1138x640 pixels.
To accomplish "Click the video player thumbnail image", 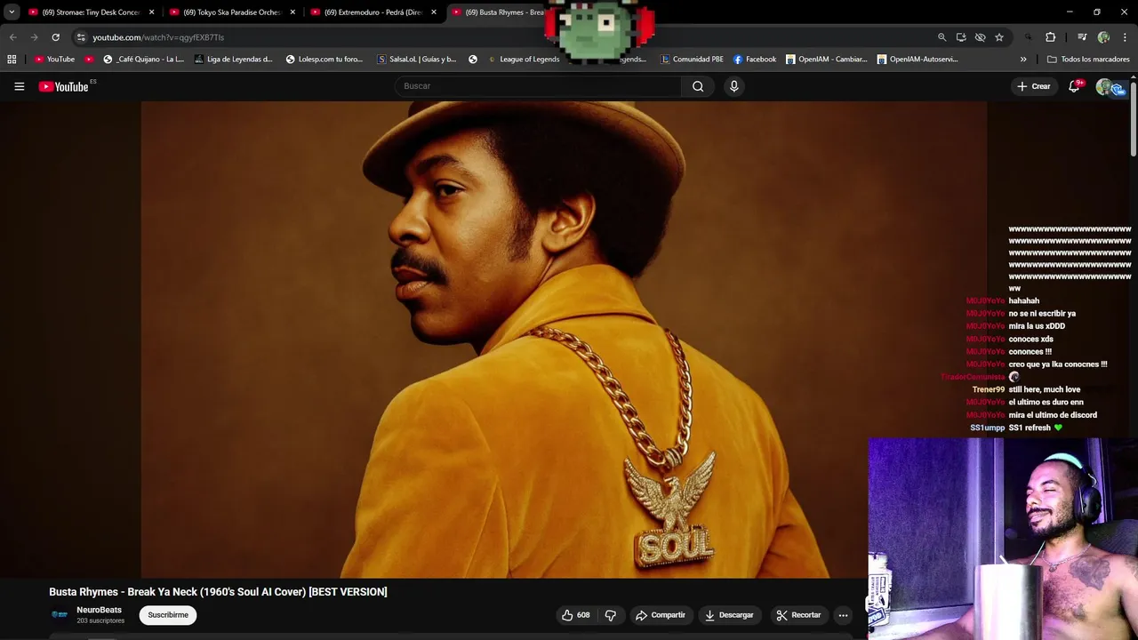I will pos(564,340).
